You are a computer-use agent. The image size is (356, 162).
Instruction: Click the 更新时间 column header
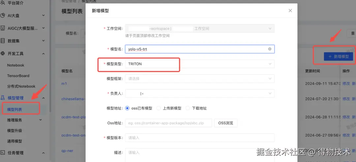[x=312, y=71]
